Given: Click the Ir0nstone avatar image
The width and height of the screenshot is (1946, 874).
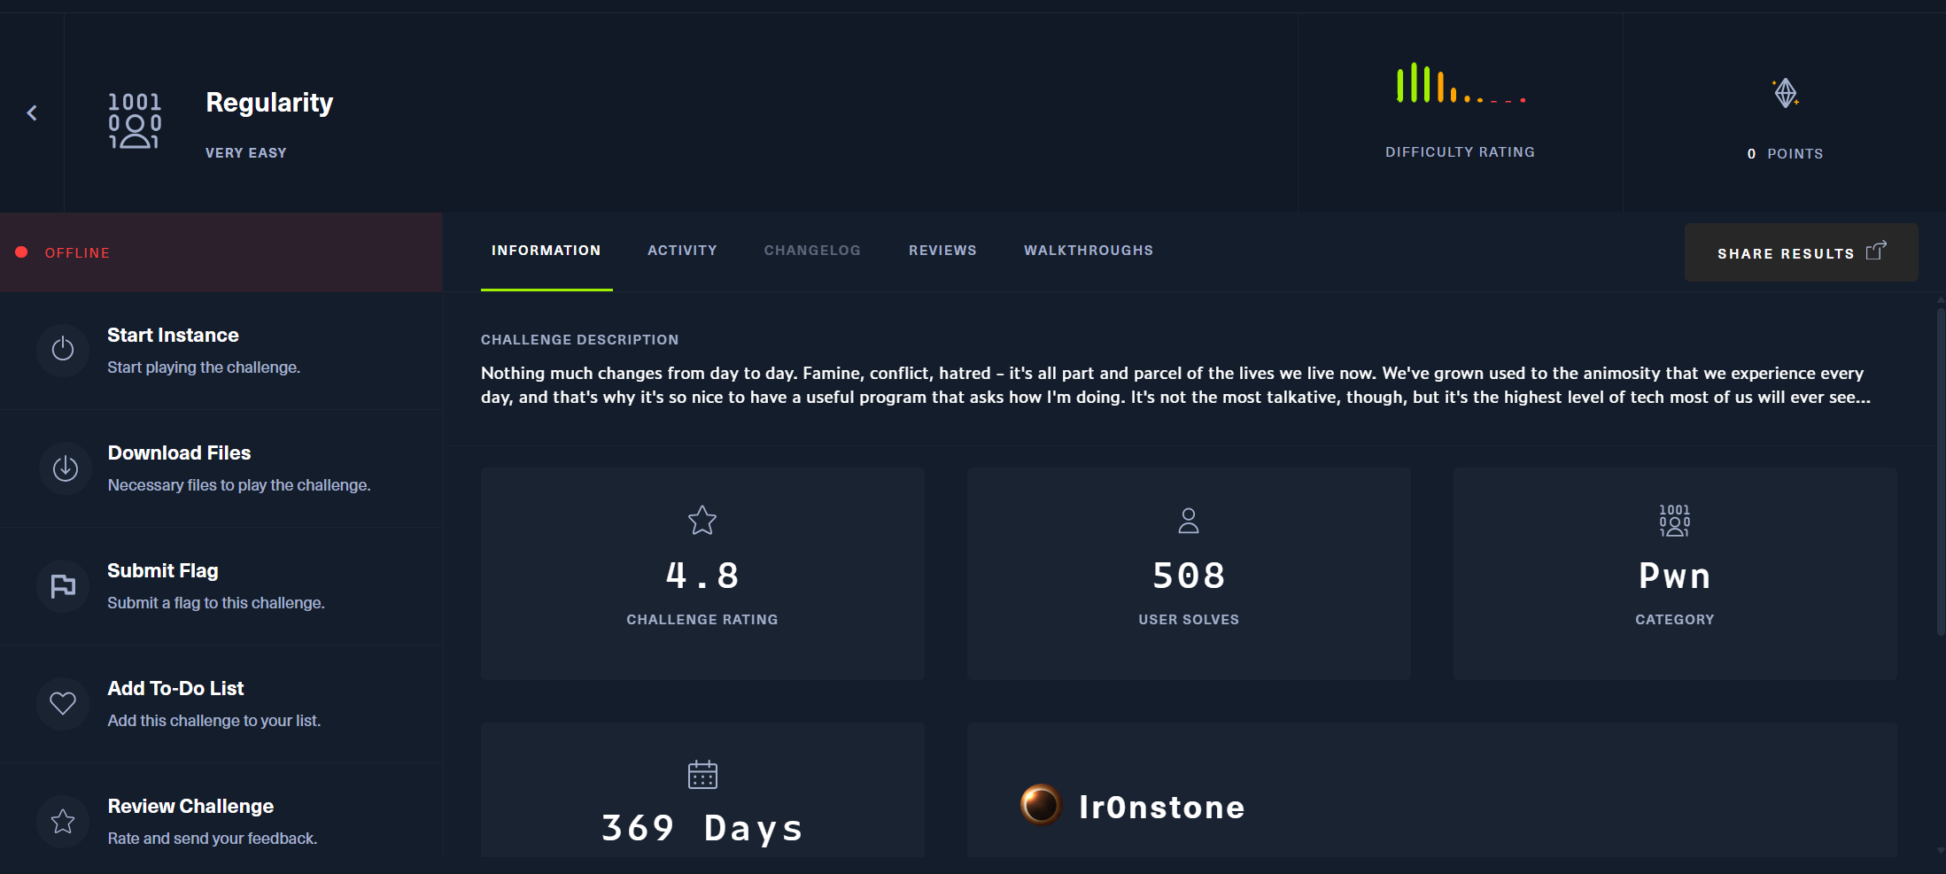Looking at the screenshot, I should coord(1041,805).
